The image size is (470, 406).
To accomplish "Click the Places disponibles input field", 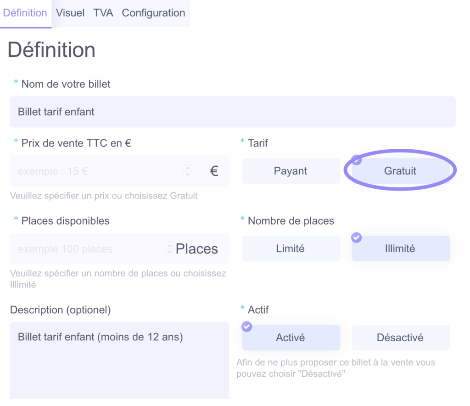I will (119, 248).
